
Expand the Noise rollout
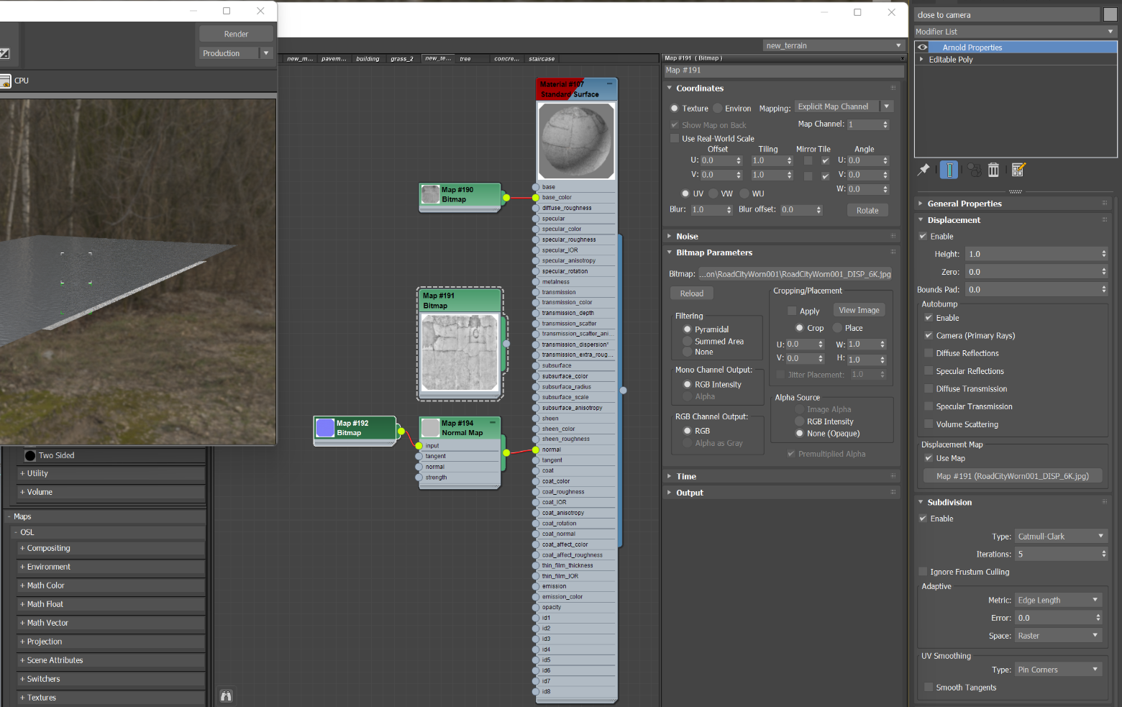click(687, 237)
